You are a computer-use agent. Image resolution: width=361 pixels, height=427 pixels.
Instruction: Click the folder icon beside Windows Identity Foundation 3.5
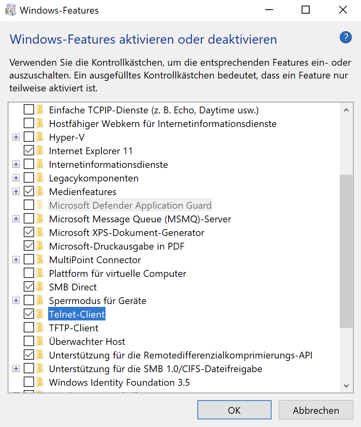click(40, 382)
